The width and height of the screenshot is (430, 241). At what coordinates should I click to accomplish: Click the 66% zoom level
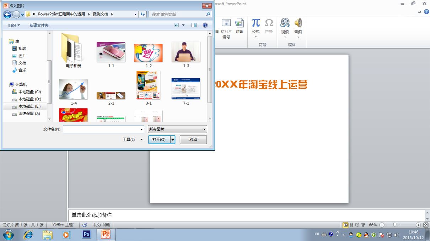(373, 225)
